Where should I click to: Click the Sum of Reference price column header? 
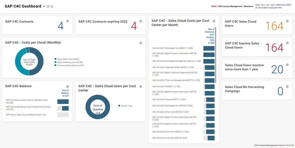point(210,36)
